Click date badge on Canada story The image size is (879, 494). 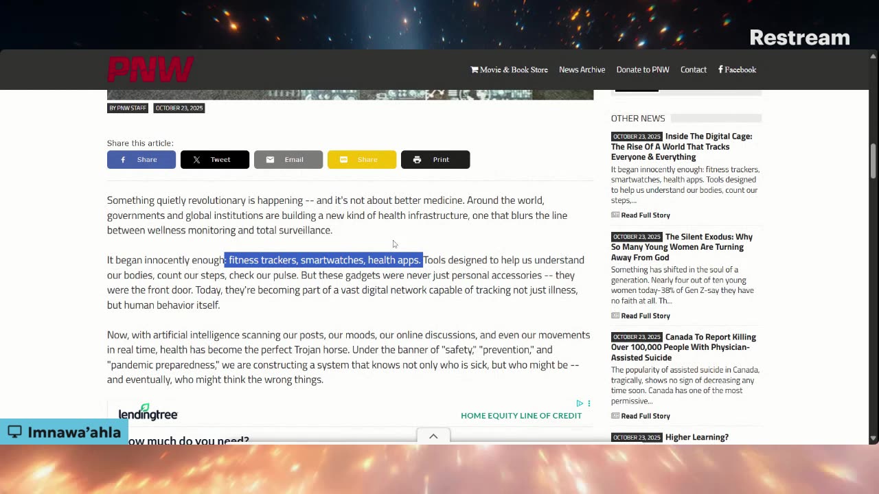(637, 337)
